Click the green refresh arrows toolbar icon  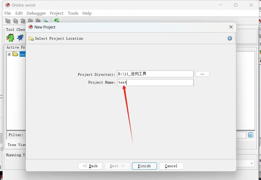tap(57, 20)
